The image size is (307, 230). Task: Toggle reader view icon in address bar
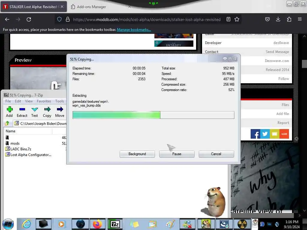pyautogui.click(x=228, y=19)
